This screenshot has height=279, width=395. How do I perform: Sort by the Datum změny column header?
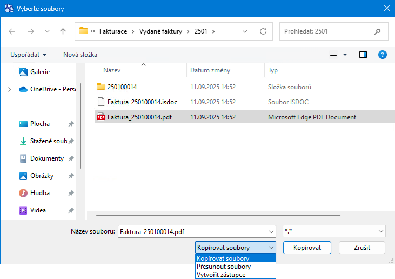(x=210, y=70)
